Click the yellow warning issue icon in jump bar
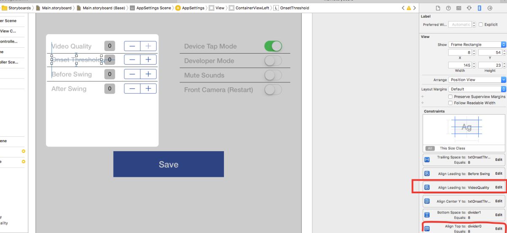 click(x=409, y=8)
